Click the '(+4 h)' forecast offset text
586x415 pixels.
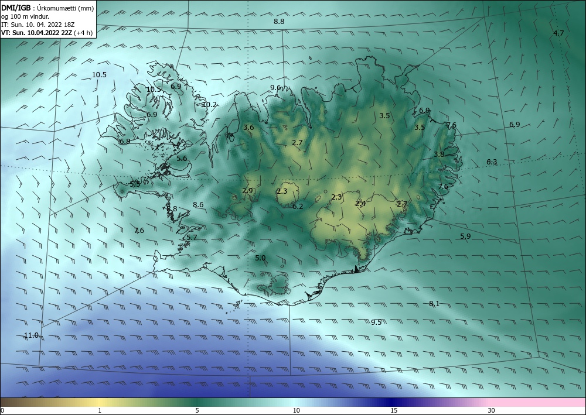83,32
